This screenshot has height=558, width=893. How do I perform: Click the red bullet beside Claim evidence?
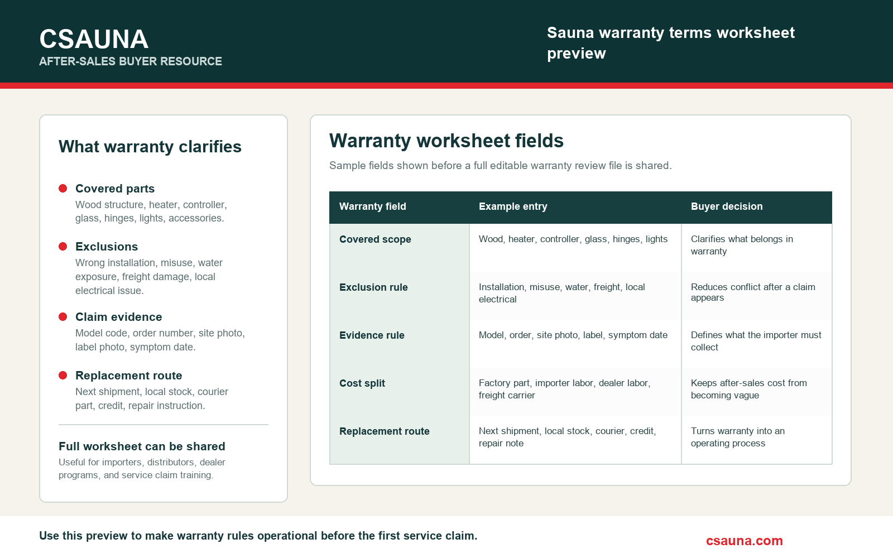[x=63, y=317]
